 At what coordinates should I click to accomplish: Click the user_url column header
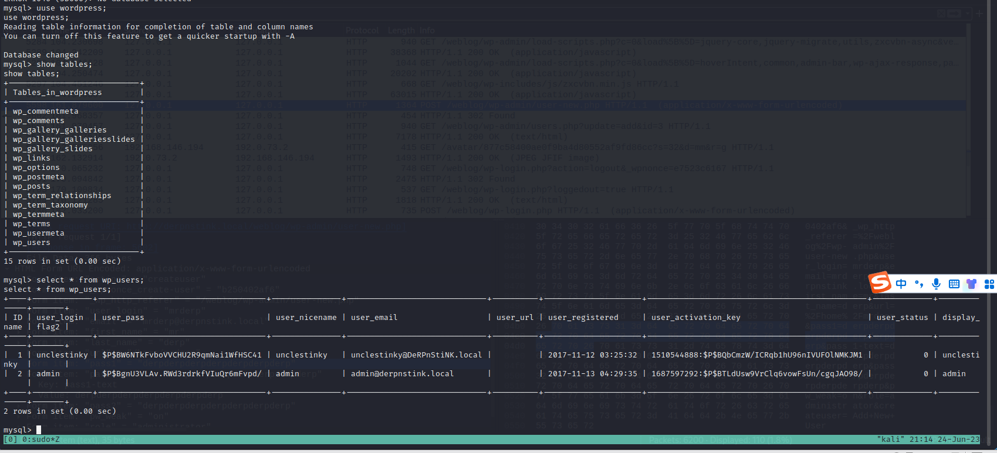515,318
